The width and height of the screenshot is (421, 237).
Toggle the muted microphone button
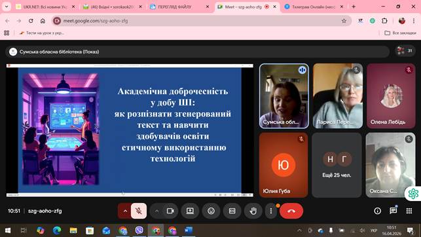click(x=139, y=211)
